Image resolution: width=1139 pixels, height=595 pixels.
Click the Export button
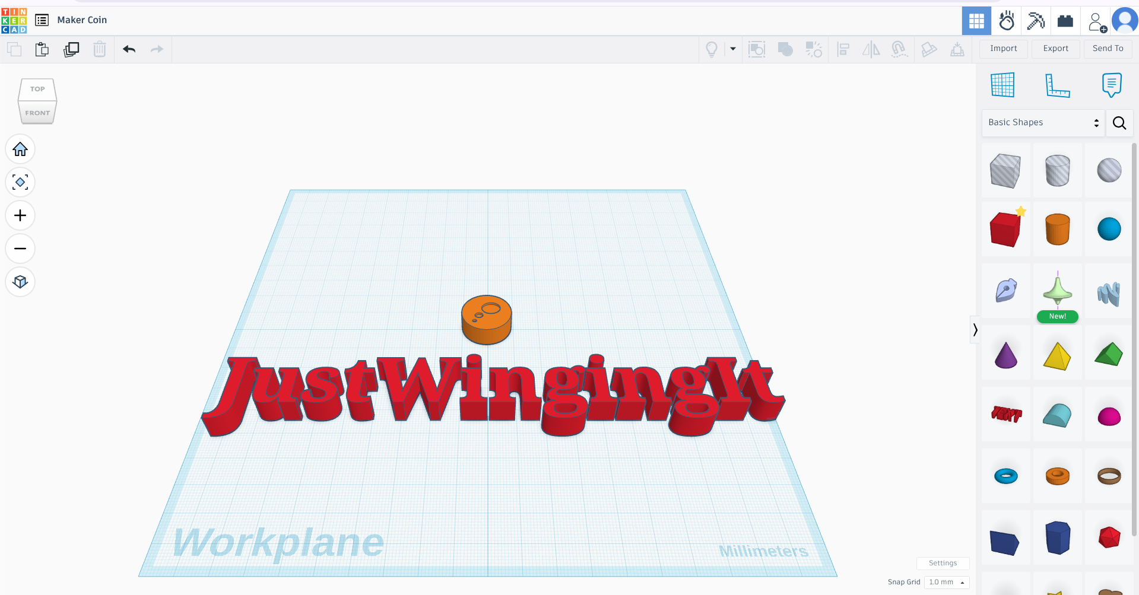[1055, 49]
